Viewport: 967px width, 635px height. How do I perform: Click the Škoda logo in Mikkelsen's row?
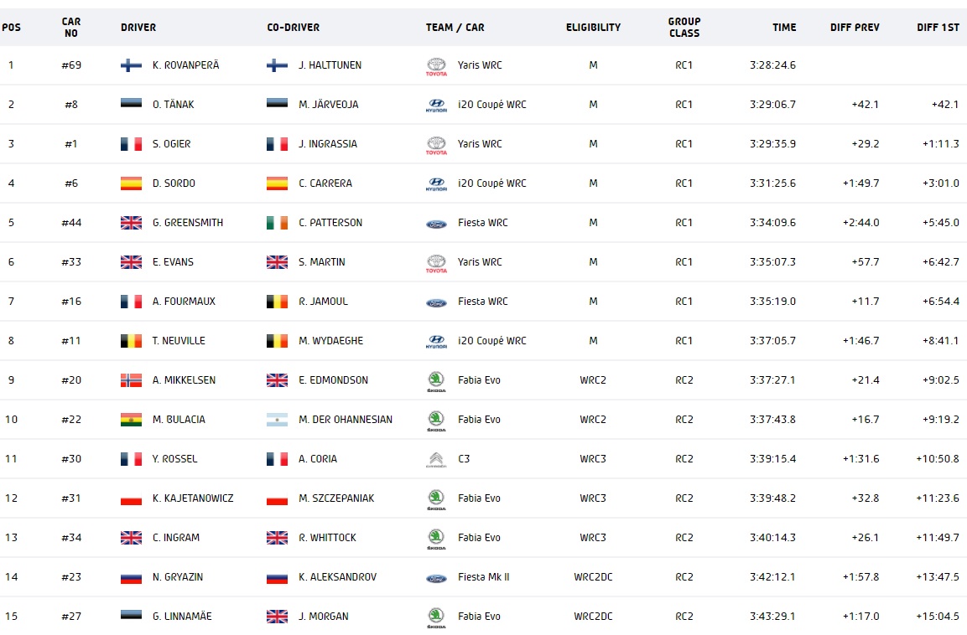point(436,381)
